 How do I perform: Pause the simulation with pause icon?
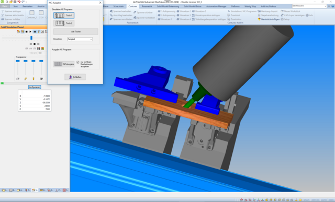[35, 31]
